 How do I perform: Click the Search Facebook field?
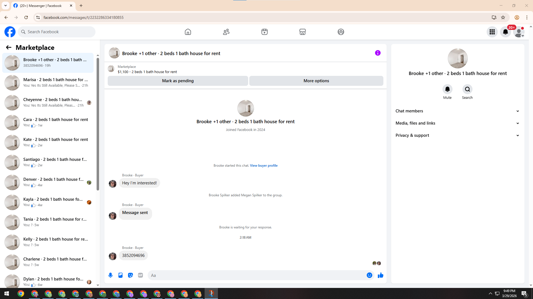coord(57,32)
